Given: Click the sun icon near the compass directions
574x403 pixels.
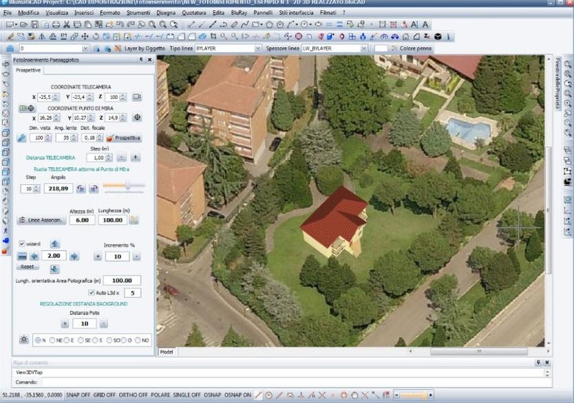Looking at the screenshot, I should click(23, 338).
